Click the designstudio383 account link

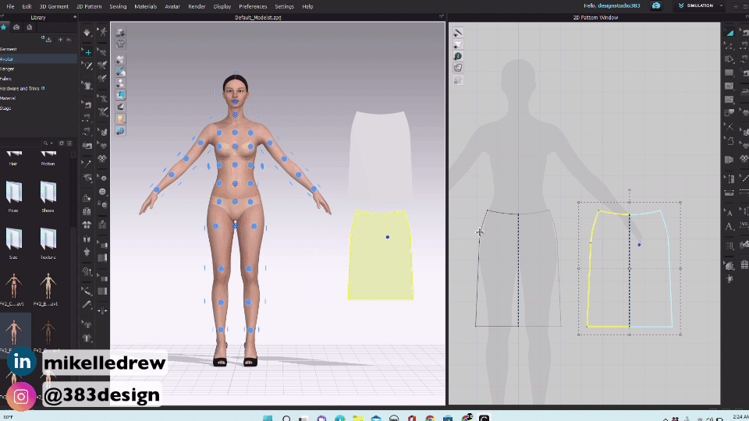point(619,5)
